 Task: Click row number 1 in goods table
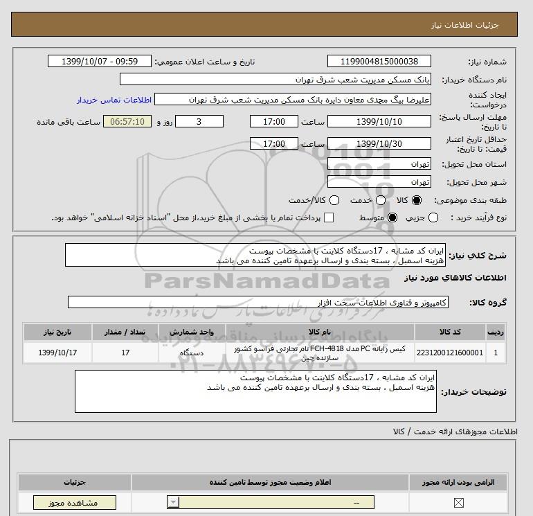tap(496, 353)
